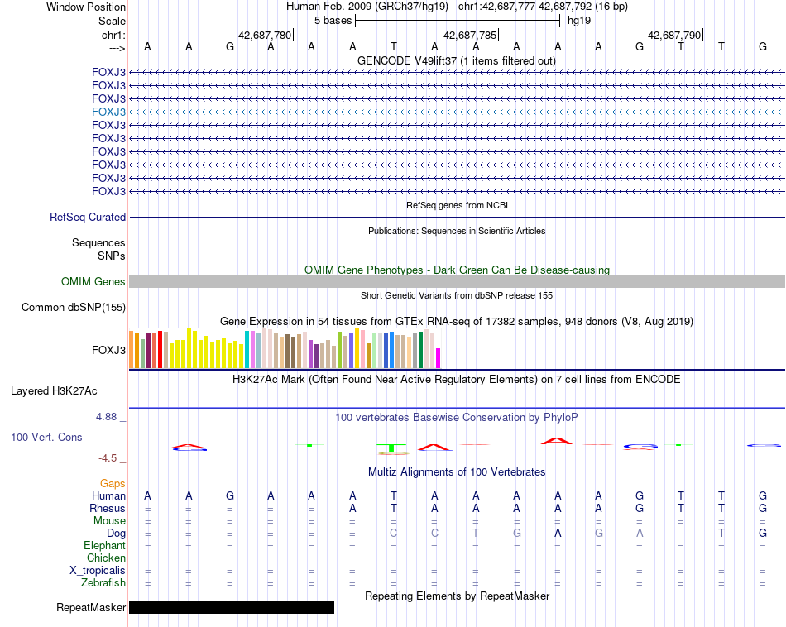Screen dimensions: 786x627
Task: Click the Sequences publications label
Action: click(98, 242)
